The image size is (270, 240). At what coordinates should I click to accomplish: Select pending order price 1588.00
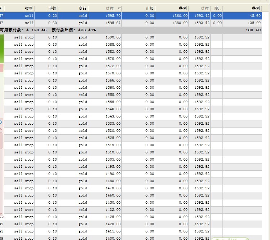113,45
